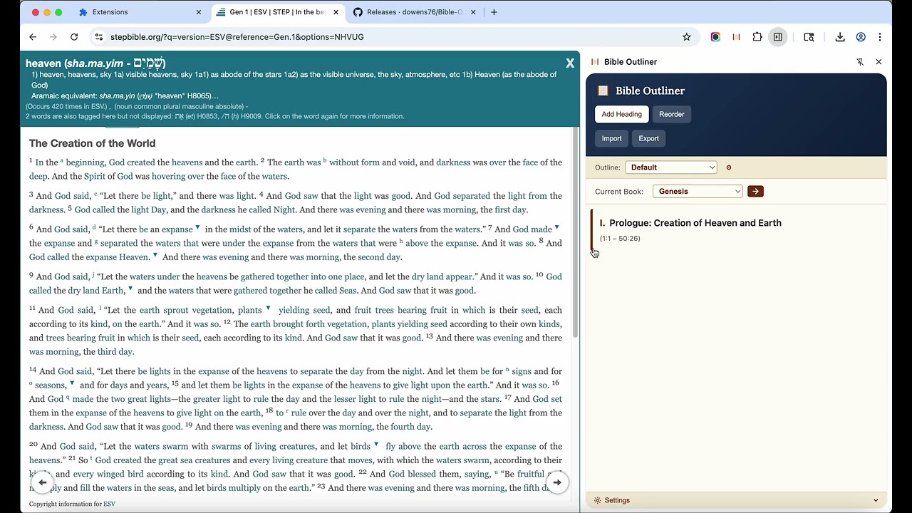Open Chrome downloads
The height and width of the screenshot is (513, 912).
[840, 37]
